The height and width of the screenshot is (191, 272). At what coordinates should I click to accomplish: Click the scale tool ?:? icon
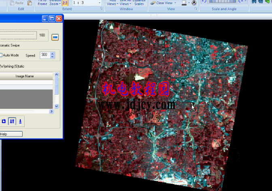[65, 3]
